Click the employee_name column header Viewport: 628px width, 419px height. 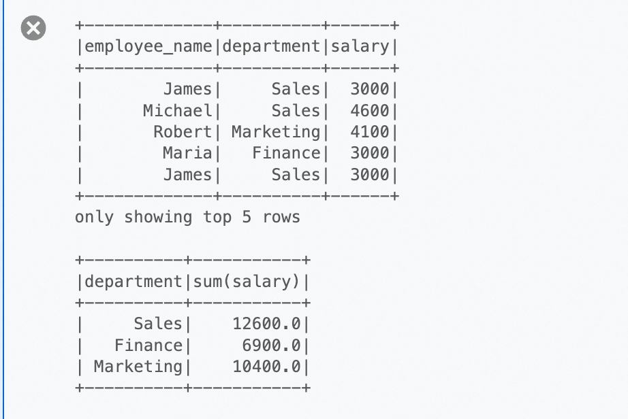(148, 47)
